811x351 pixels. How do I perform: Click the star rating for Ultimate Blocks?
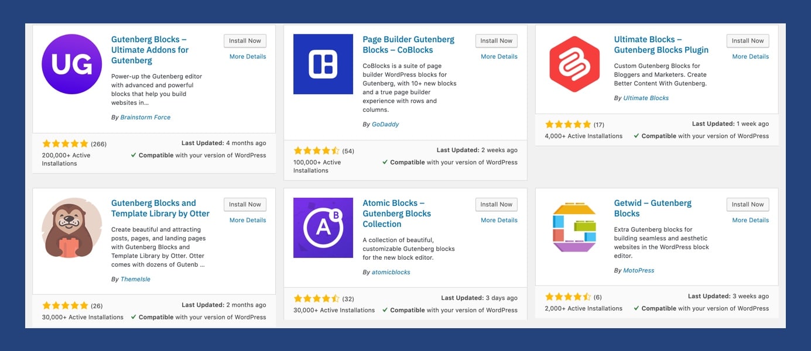click(568, 125)
